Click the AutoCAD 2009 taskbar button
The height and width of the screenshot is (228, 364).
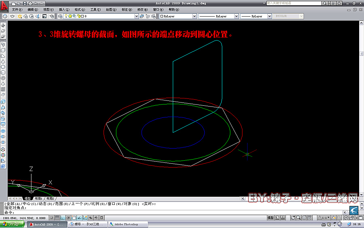click(x=47, y=224)
